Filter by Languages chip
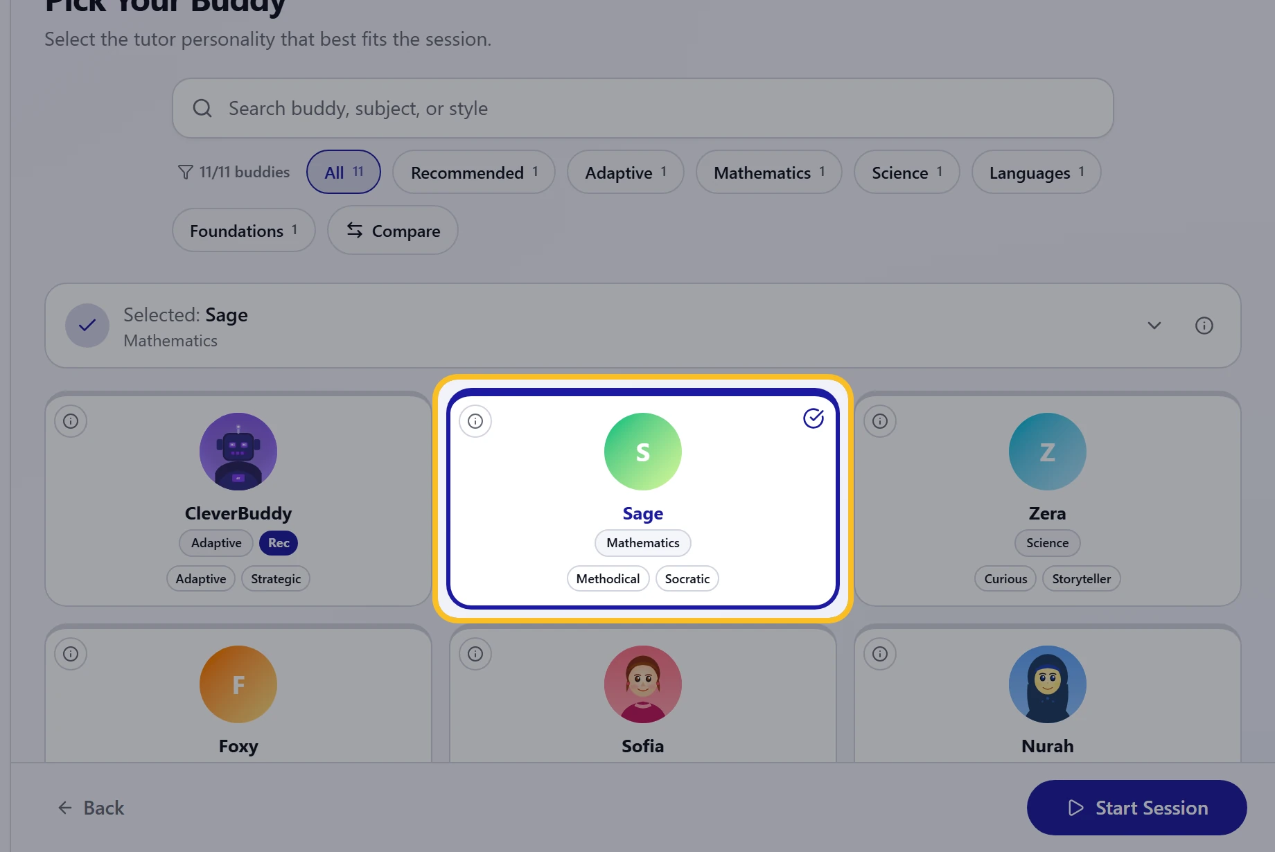The image size is (1275, 852). click(1037, 172)
